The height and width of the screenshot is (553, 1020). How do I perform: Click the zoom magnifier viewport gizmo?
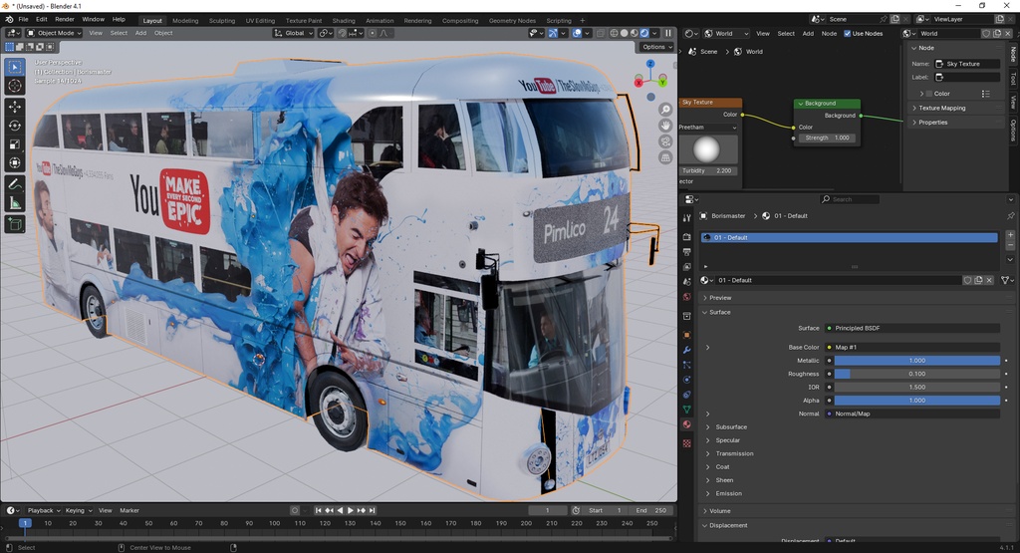(665, 109)
